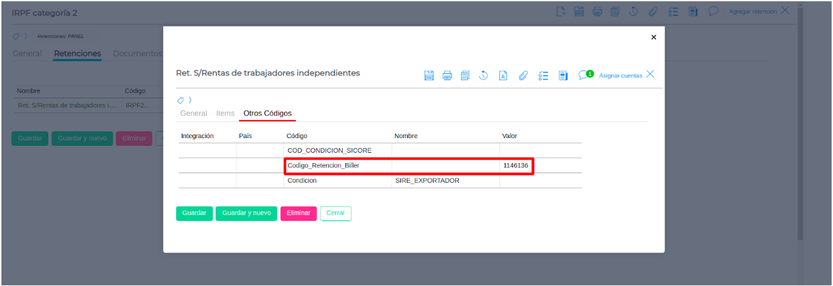Select the Otros Códigos tab
Screen dimensions: 833x286
tap(267, 113)
